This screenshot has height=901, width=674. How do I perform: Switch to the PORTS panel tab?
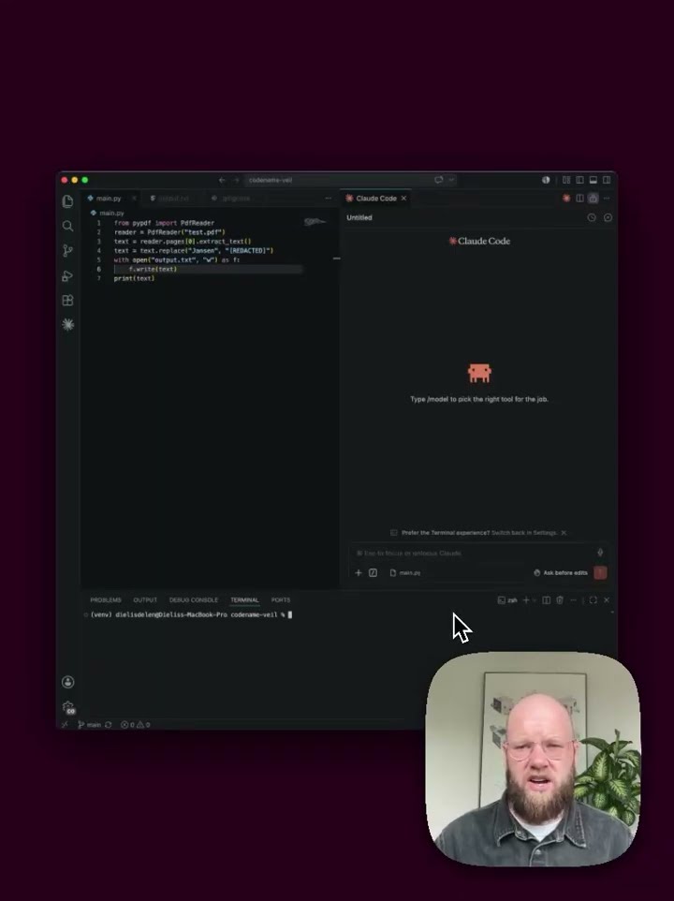[x=281, y=600]
